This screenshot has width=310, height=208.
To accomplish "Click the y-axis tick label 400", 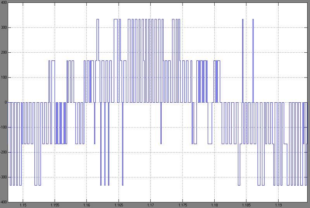I will pyautogui.click(x=4, y=3).
